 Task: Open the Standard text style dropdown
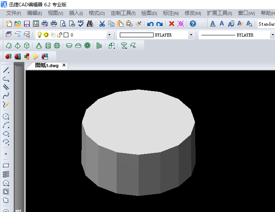pyautogui.click(x=266, y=24)
